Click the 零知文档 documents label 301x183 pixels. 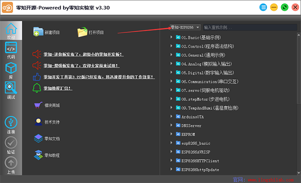point(52,138)
